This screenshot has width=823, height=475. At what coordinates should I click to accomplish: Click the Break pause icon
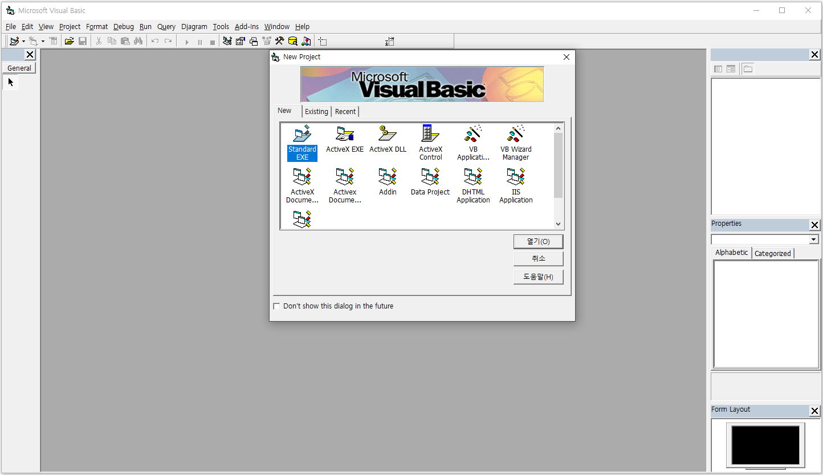(199, 42)
